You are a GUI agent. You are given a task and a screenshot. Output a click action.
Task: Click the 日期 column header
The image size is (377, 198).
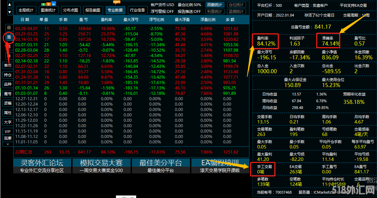25,20
